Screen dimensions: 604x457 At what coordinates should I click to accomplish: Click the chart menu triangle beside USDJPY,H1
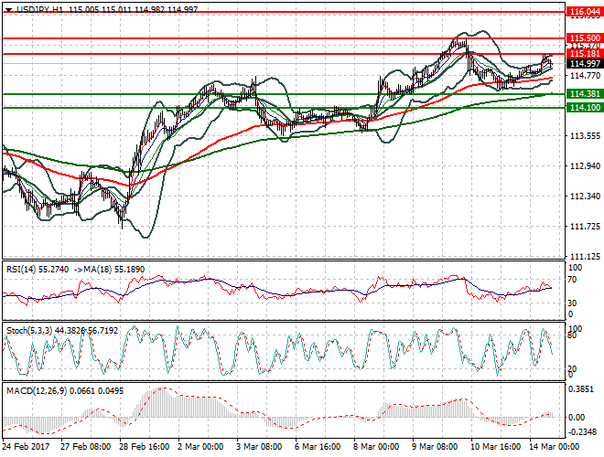(8, 9)
